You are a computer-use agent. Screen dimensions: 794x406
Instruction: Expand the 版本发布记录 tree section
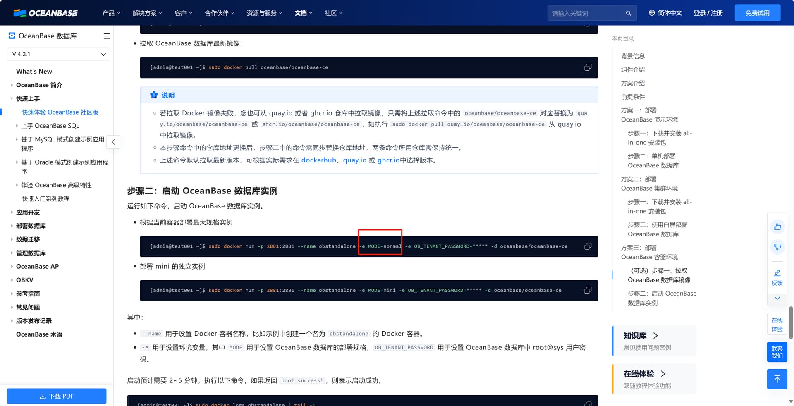tap(12, 321)
